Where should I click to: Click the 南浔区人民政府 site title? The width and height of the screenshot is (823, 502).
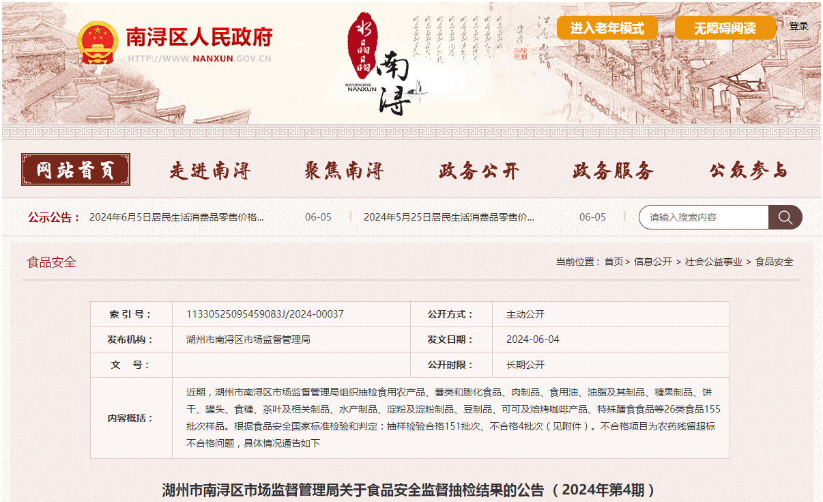pos(199,36)
